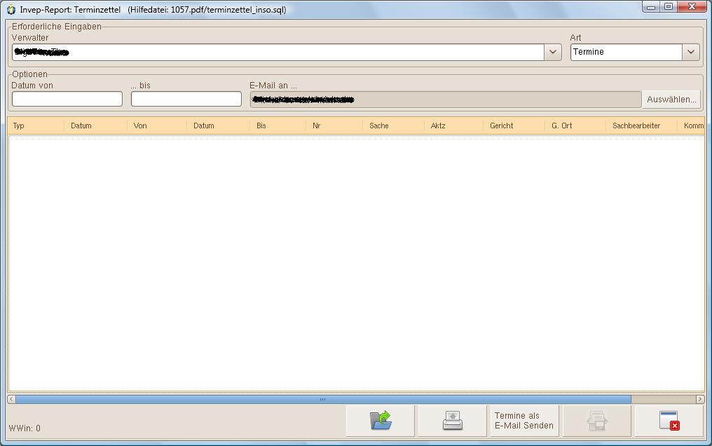Click the Auswählen... button
This screenshot has width=712, height=446.
[671, 100]
